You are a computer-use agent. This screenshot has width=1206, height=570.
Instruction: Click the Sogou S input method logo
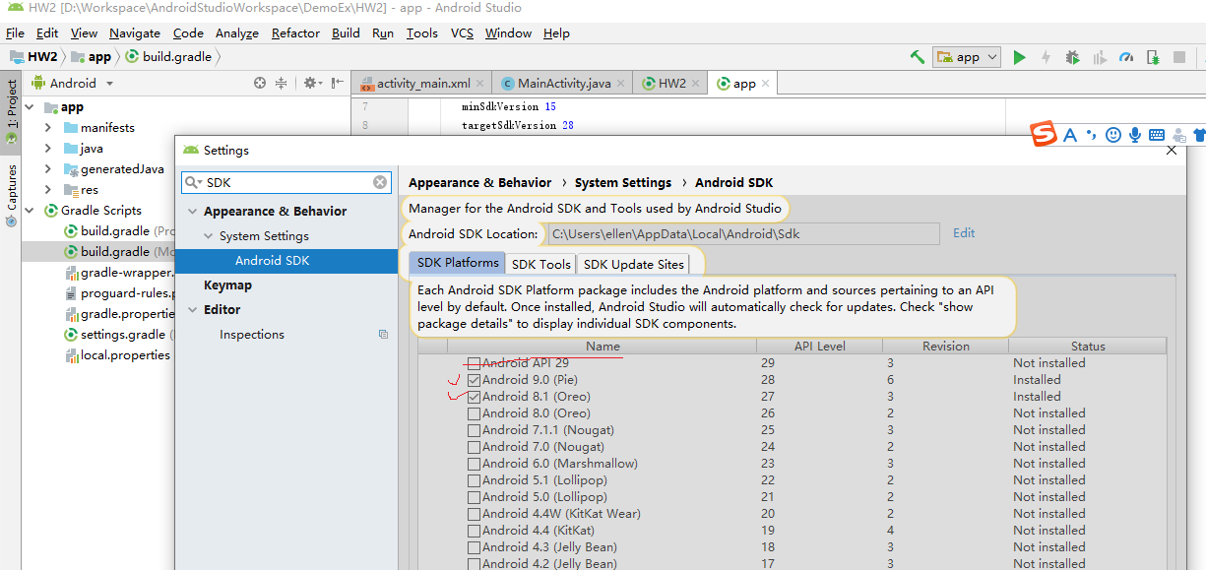(1044, 134)
